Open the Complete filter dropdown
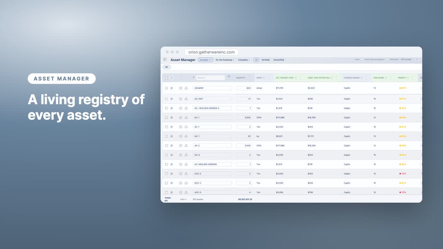 tap(244, 60)
